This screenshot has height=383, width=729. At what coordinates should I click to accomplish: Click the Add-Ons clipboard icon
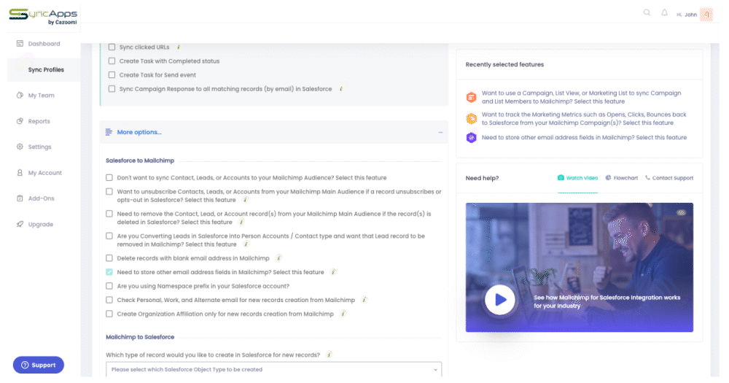click(x=20, y=198)
